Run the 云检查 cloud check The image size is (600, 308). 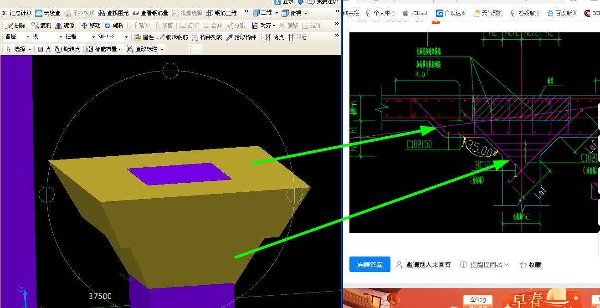click(48, 13)
